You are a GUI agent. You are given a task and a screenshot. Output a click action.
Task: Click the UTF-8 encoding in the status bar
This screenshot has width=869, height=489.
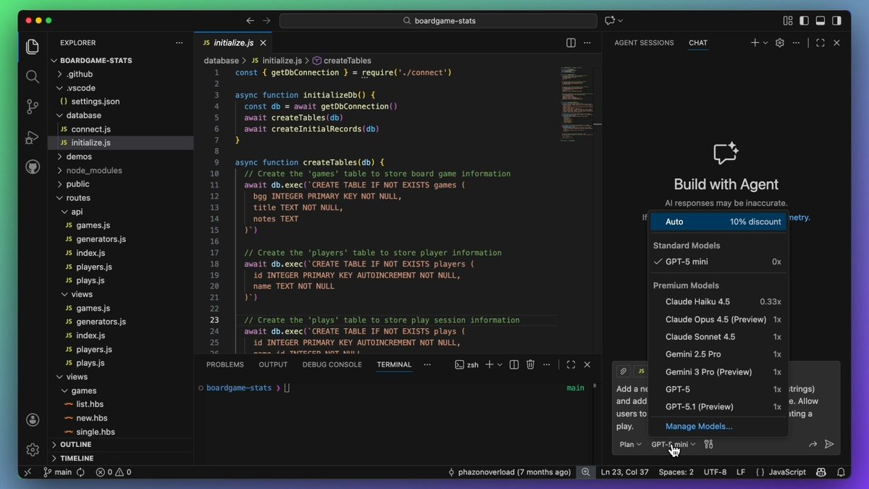(x=714, y=472)
